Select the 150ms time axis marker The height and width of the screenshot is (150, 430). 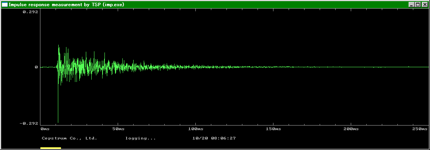(274, 129)
